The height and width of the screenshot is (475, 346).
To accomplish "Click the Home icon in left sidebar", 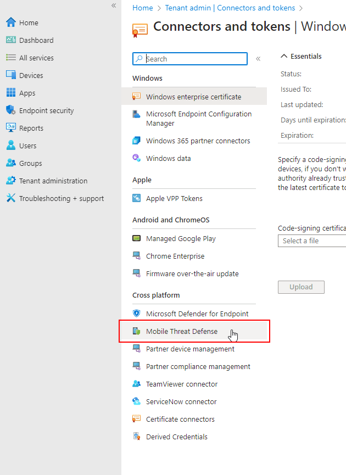I will pyautogui.click(x=10, y=23).
